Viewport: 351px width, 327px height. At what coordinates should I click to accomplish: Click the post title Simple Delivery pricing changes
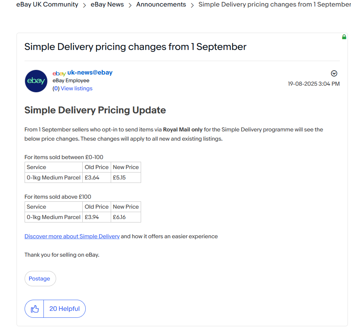coord(135,47)
